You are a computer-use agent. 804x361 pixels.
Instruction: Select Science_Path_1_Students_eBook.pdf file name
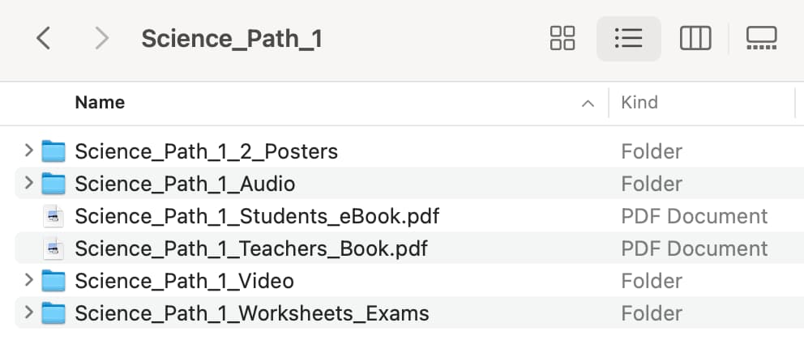pyautogui.click(x=257, y=217)
